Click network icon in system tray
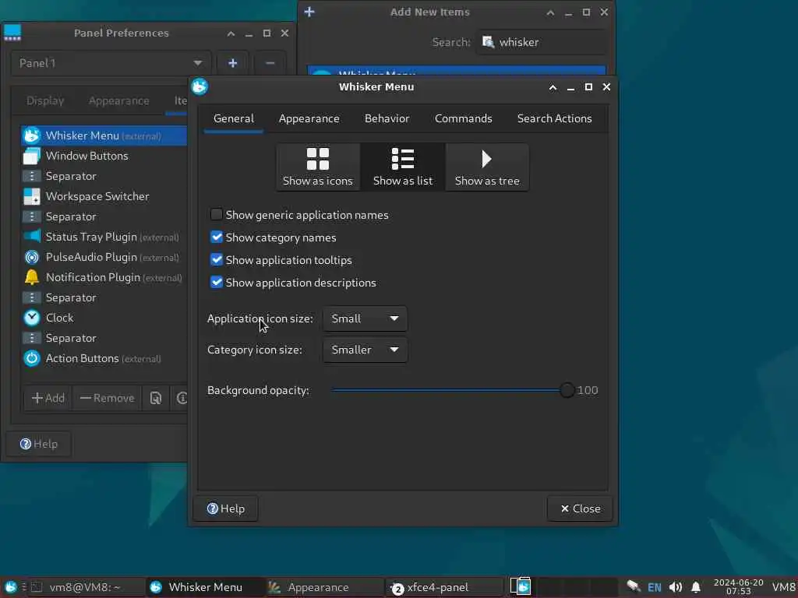 coord(633,587)
